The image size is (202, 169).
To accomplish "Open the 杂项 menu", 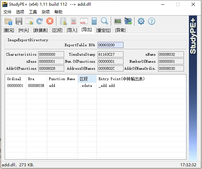I will (46, 12).
